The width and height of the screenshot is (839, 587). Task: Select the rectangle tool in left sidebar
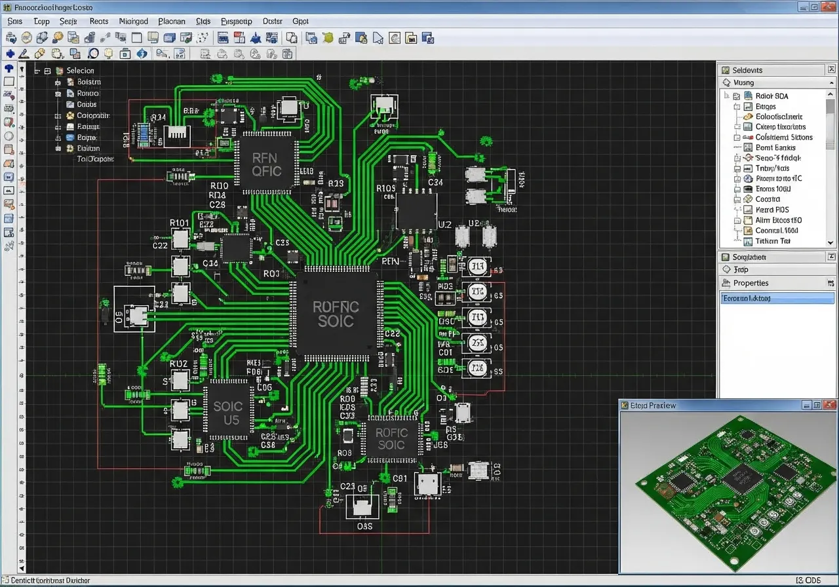(9, 82)
